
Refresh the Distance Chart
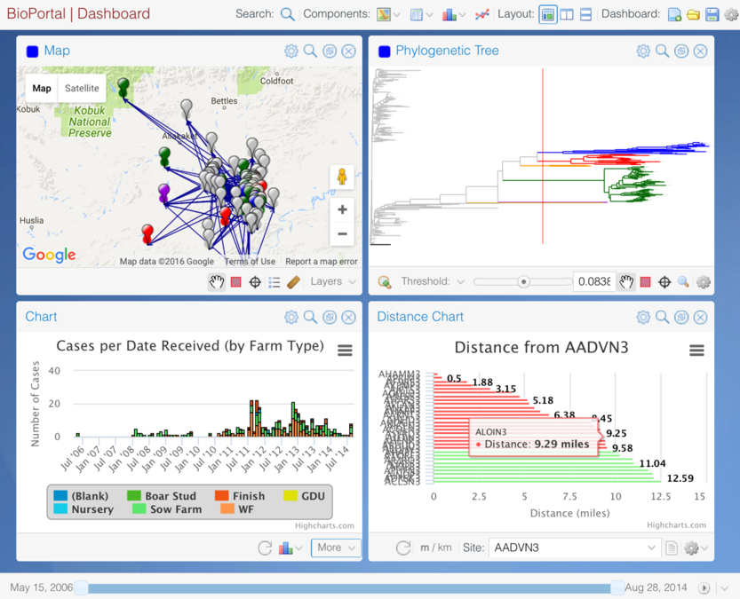click(402, 548)
